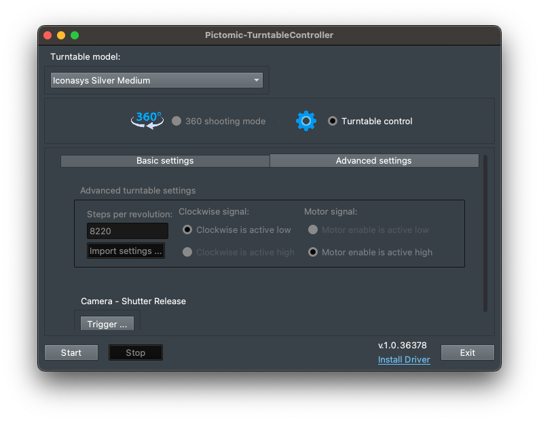Select Motor enable is active low

point(313,230)
